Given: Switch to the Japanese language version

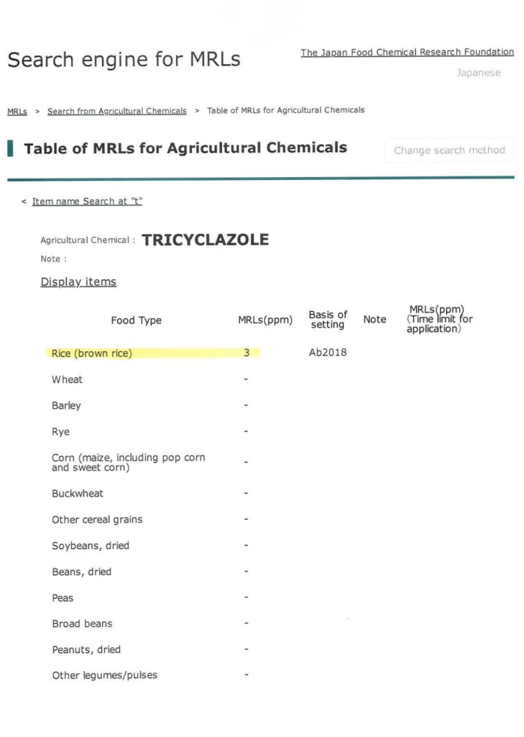Looking at the screenshot, I should click(x=478, y=73).
